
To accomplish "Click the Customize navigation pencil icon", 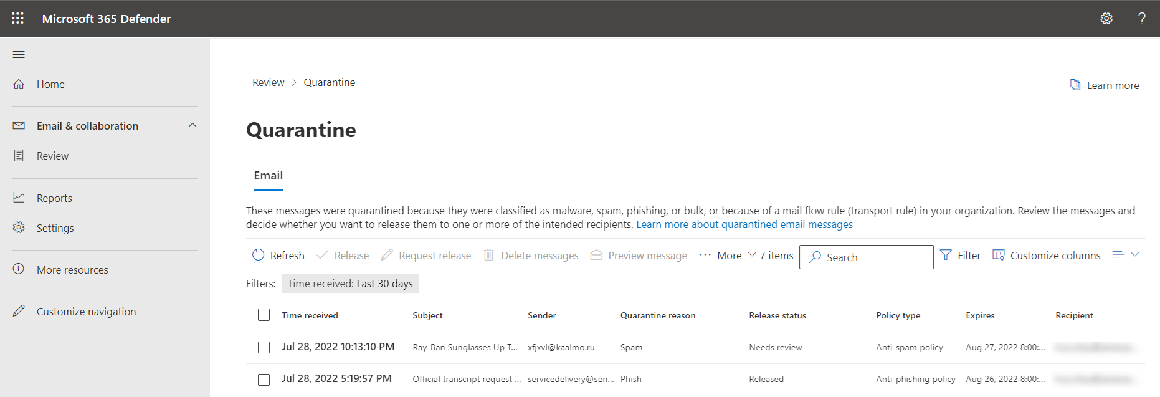I will (19, 310).
